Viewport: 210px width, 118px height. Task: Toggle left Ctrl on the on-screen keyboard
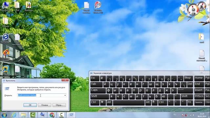(95, 103)
